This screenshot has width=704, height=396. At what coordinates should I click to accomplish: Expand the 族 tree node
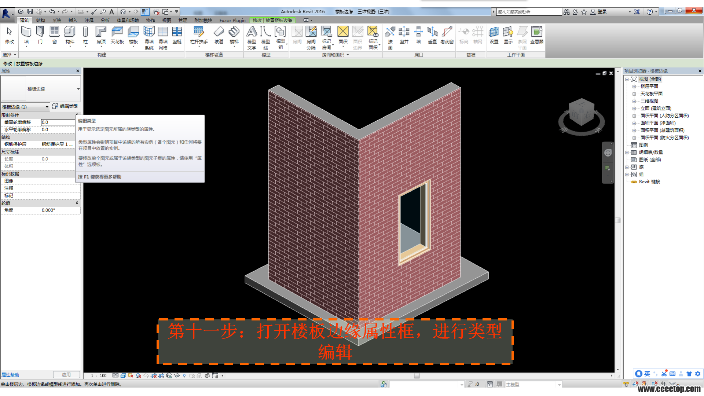(627, 167)
